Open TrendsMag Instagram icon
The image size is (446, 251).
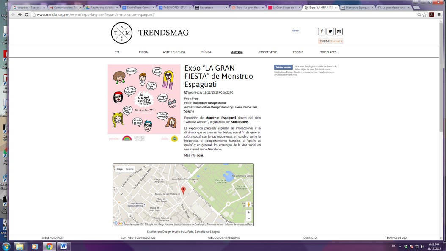pos(339,31)
